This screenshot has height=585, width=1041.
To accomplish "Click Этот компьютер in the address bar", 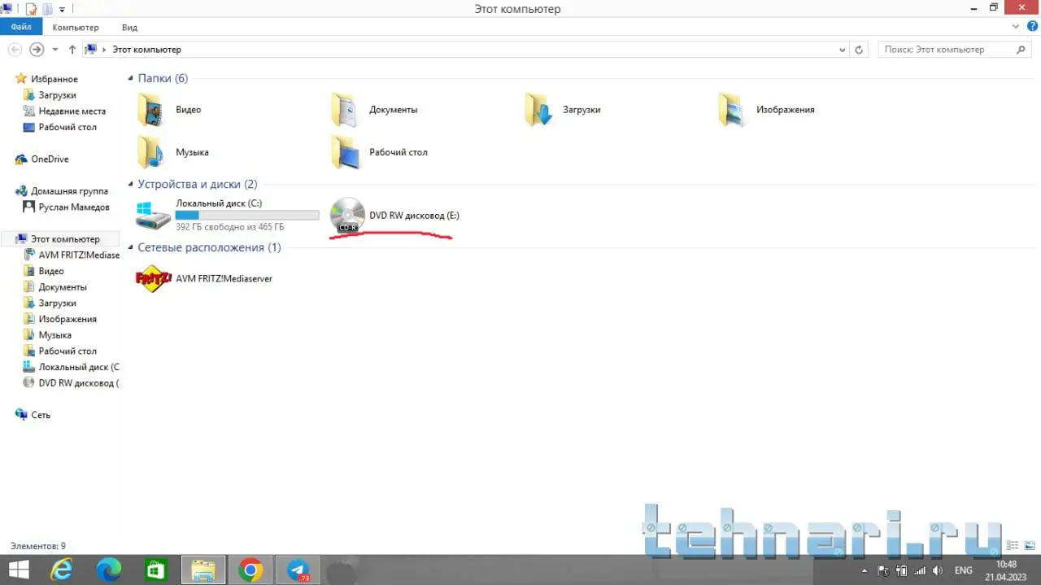I will pyautogui.click(x=146, y=50).
